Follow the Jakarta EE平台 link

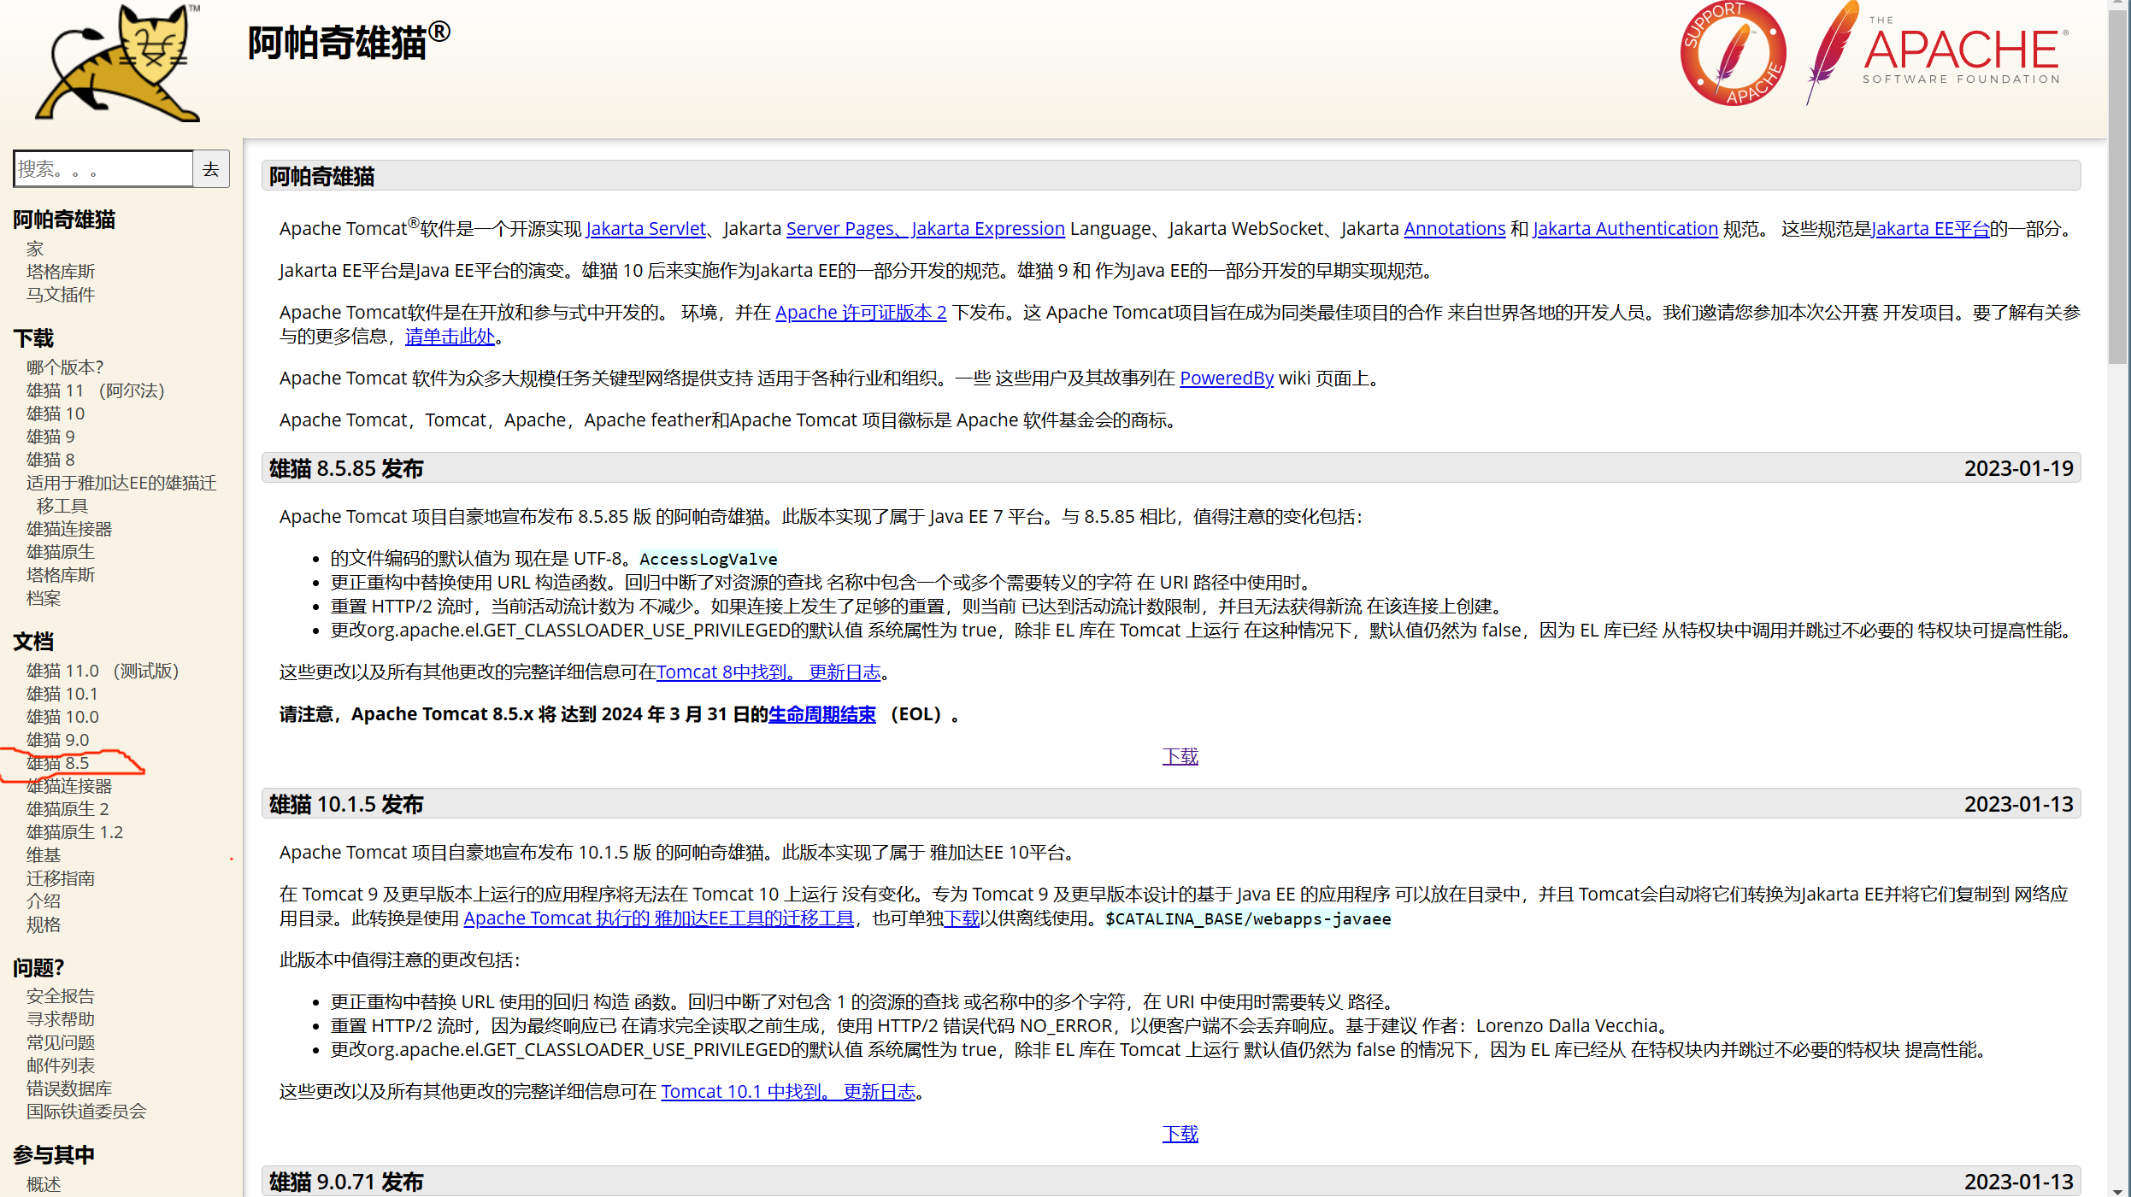pos(1930,229)
